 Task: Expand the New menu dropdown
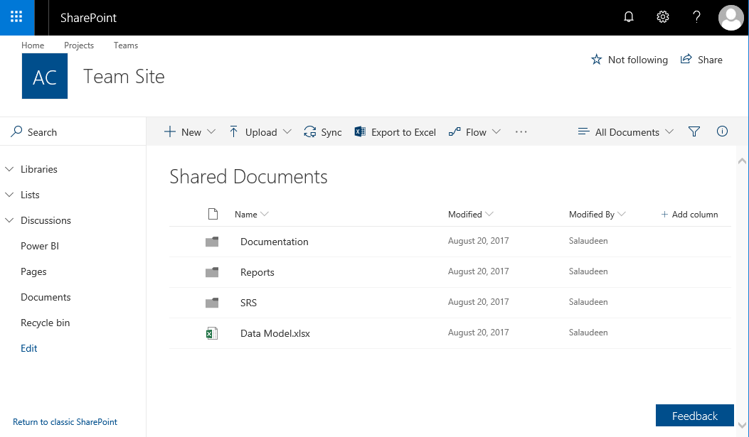coord(212,132)
